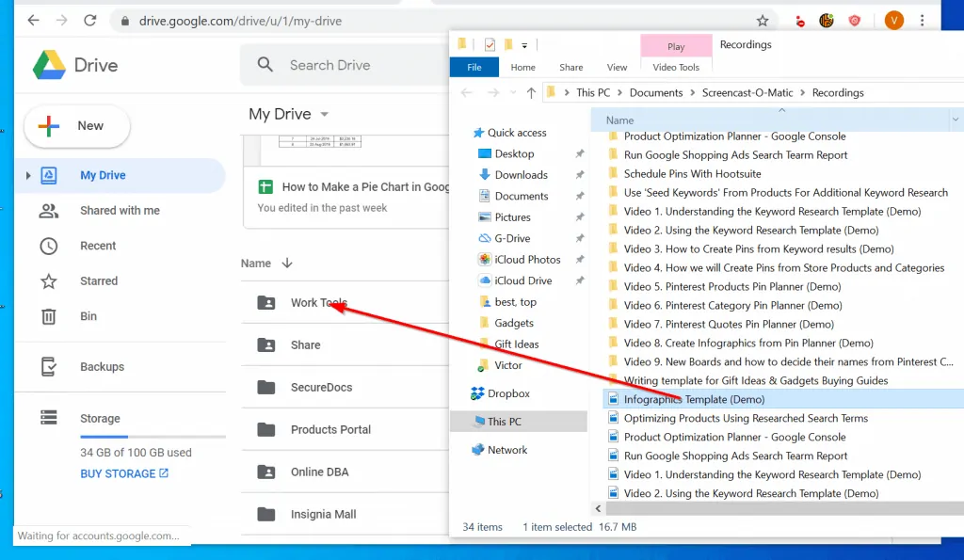The width and height of the screenshot is (964, 560).
Task: Click the Play contextual tab
Action: (x=676, y=46)
